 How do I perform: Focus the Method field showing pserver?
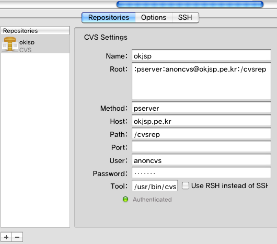(201, 107)
